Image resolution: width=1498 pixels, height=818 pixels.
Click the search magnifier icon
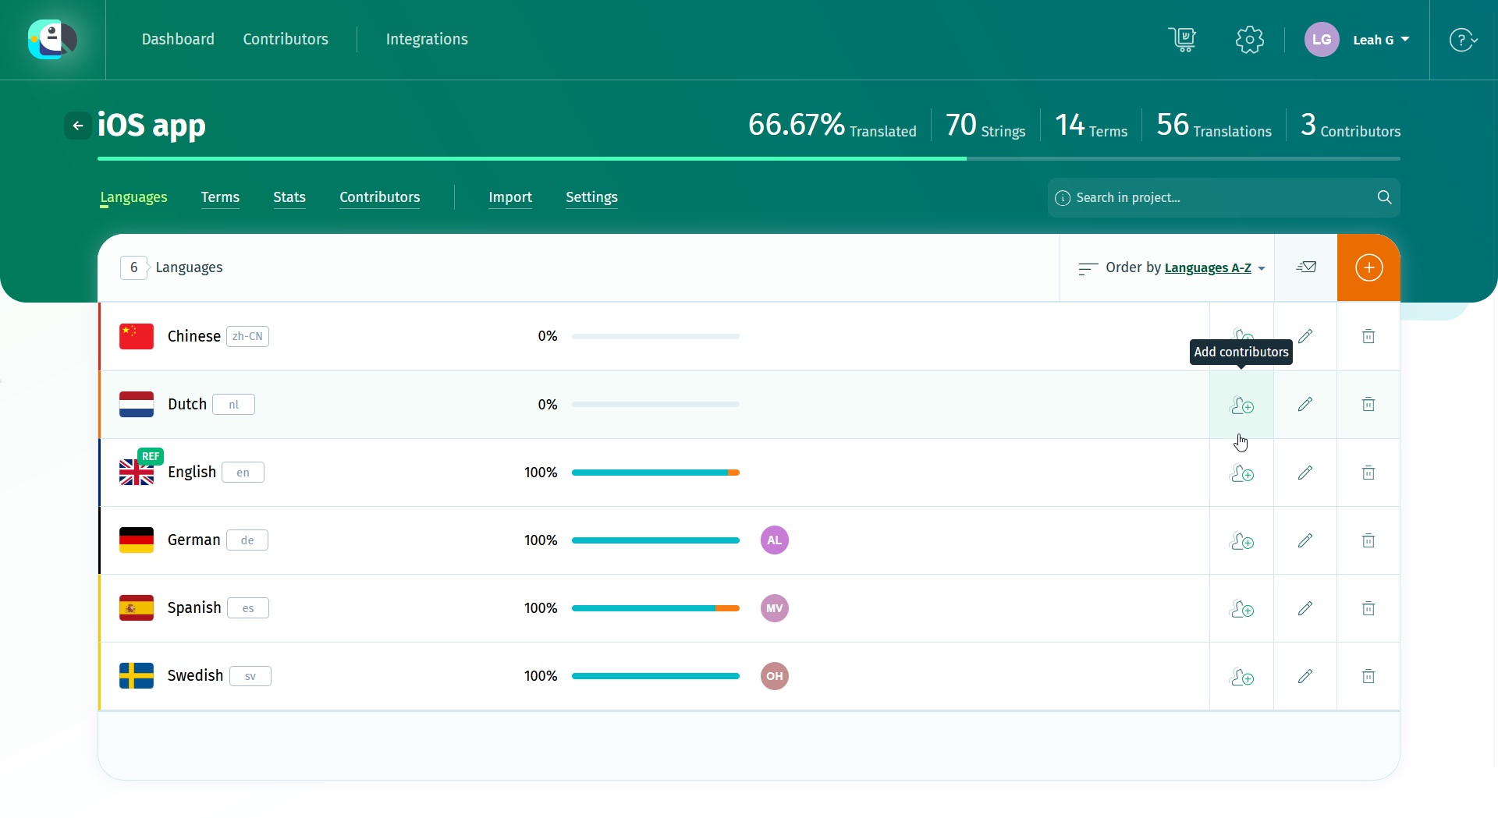[1384, 197]
